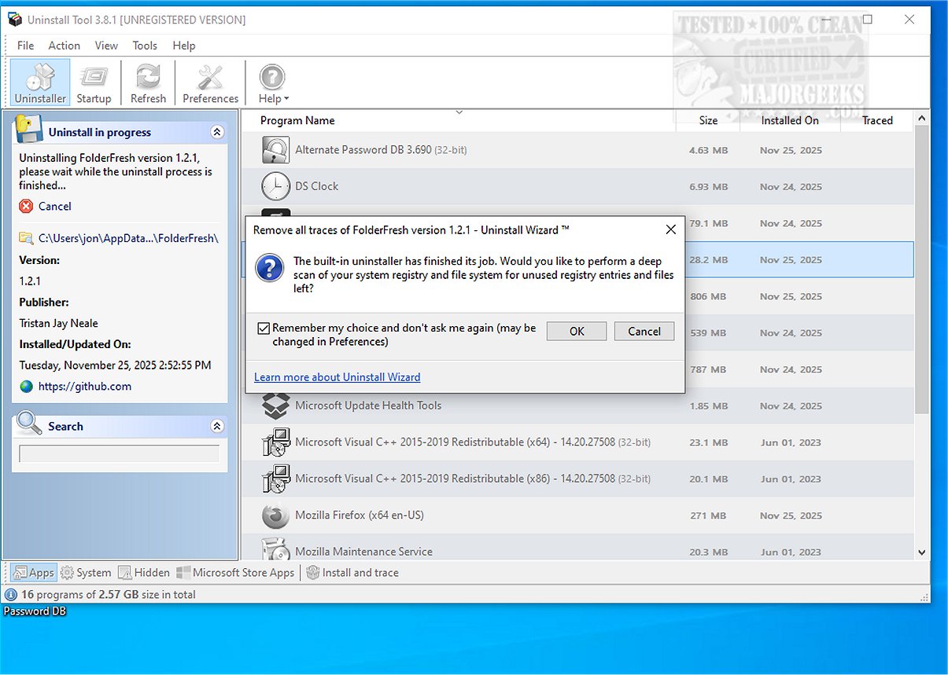Open the https://github.com link
Screen dimensions: 948x675
tap(85, 386)
